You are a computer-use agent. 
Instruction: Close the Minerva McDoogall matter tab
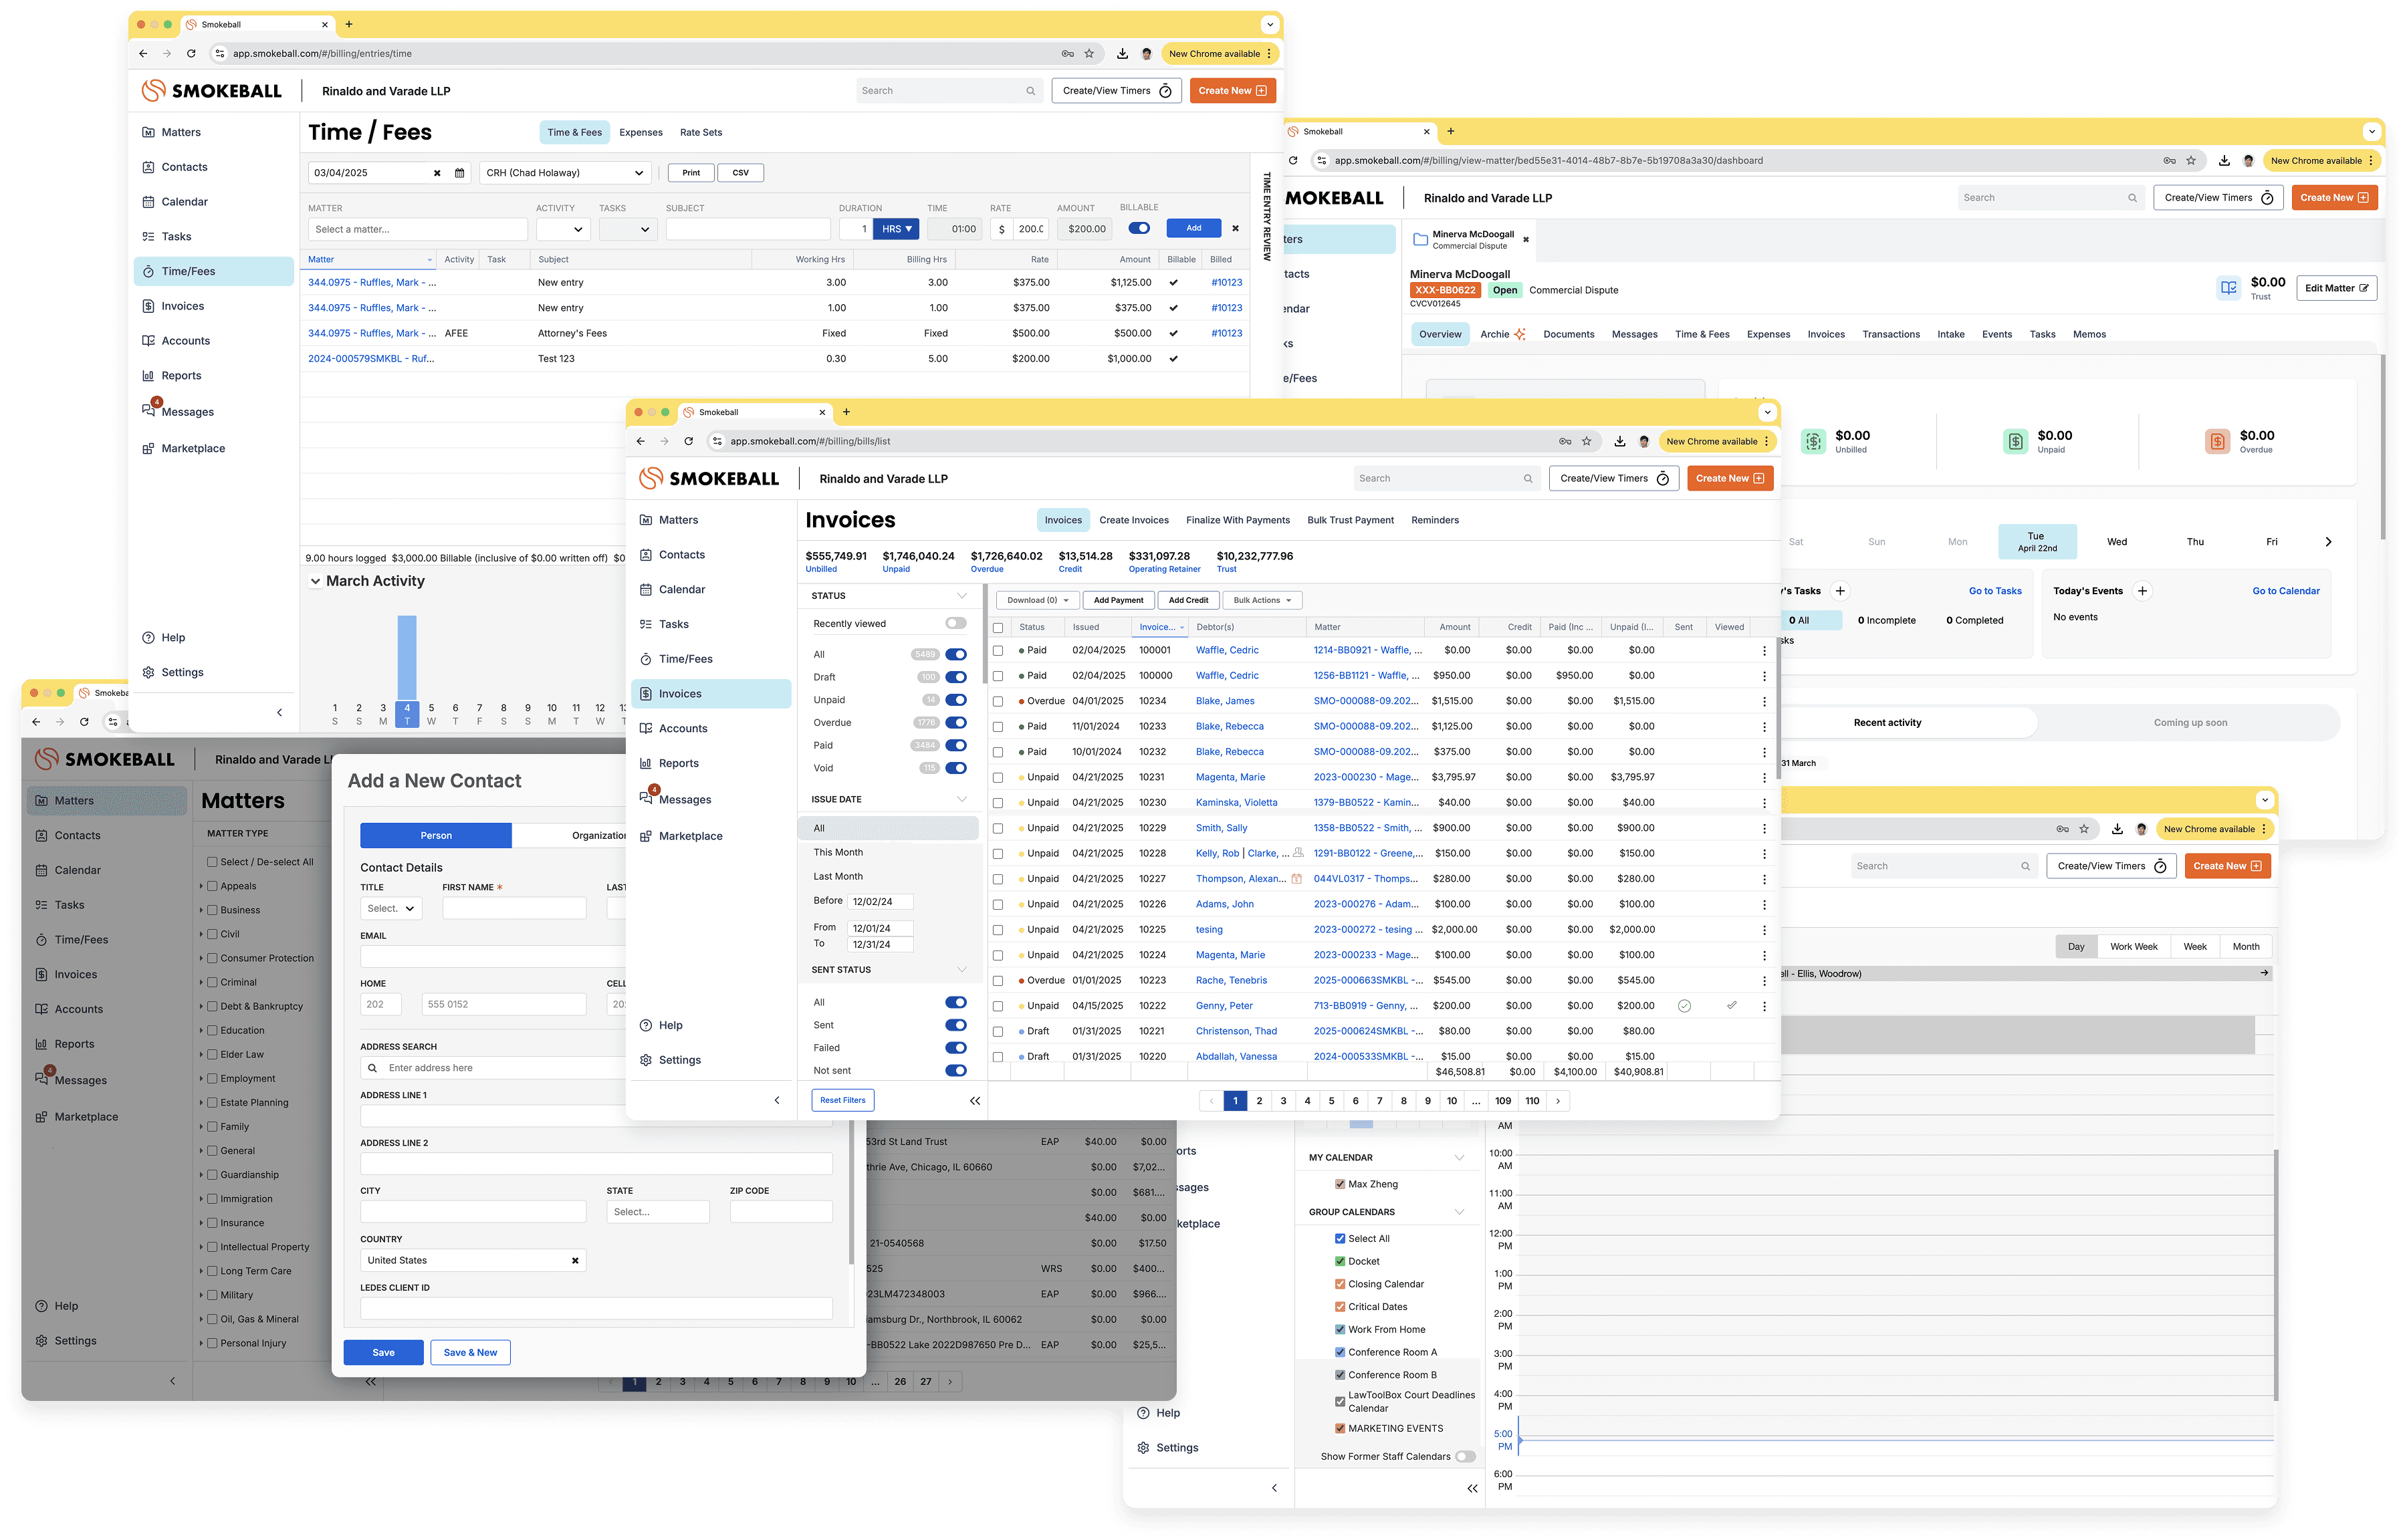coord(1526,239)
